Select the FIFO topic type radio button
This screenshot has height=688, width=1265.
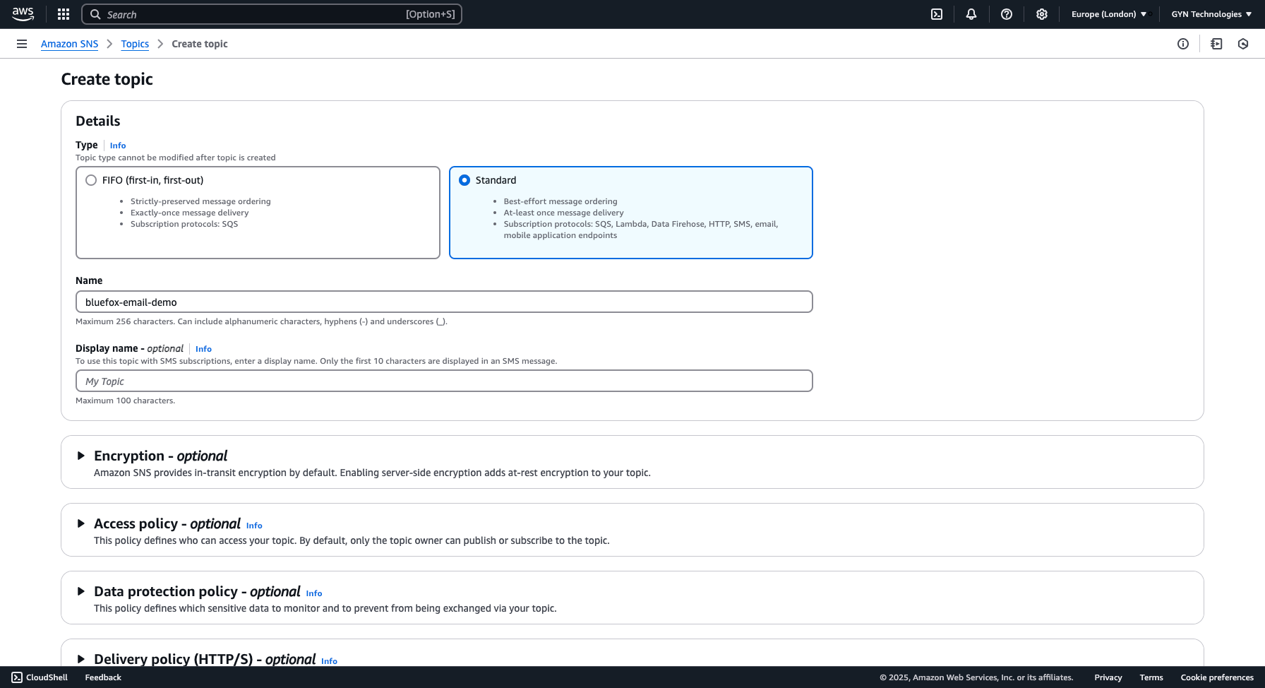(91, 180)
